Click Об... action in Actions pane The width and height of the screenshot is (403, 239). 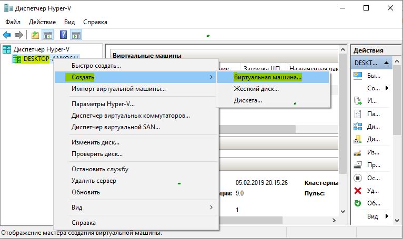[x=374, y=203]
